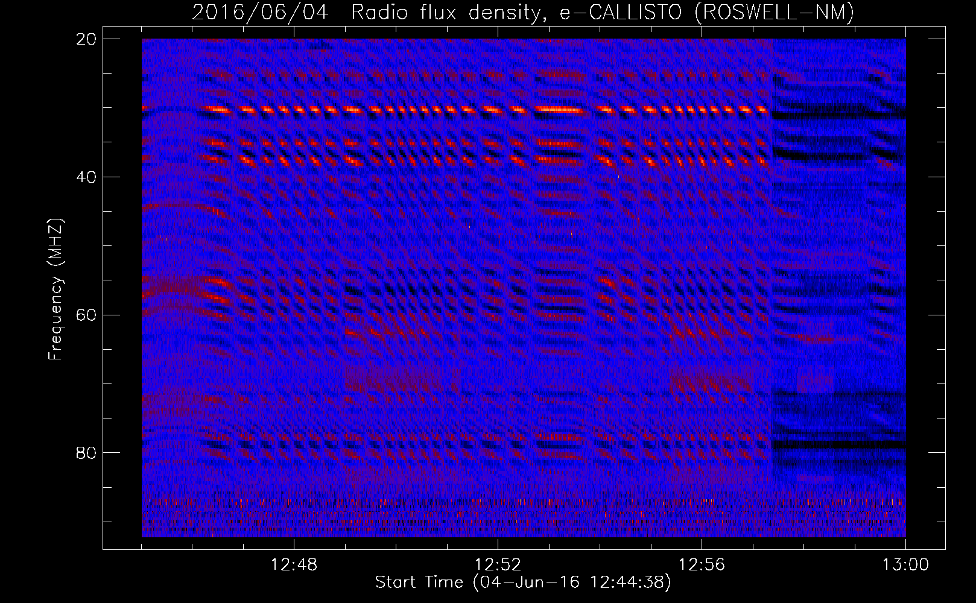This screenshot has width=976, height=603.
Task: Click the 60 frequency tick label
Action: (86, 315)
